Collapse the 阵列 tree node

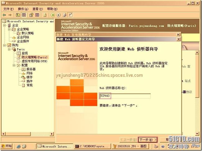click(4, 45)
